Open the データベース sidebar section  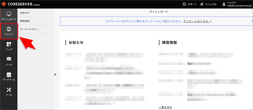(9, 77)
